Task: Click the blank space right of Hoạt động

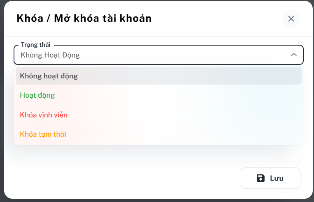Action: (178, 95)
